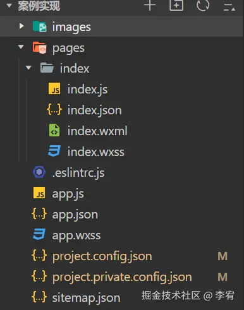Open the project.config.json file
Screen dimensions: 244x310
click(102, 256)
